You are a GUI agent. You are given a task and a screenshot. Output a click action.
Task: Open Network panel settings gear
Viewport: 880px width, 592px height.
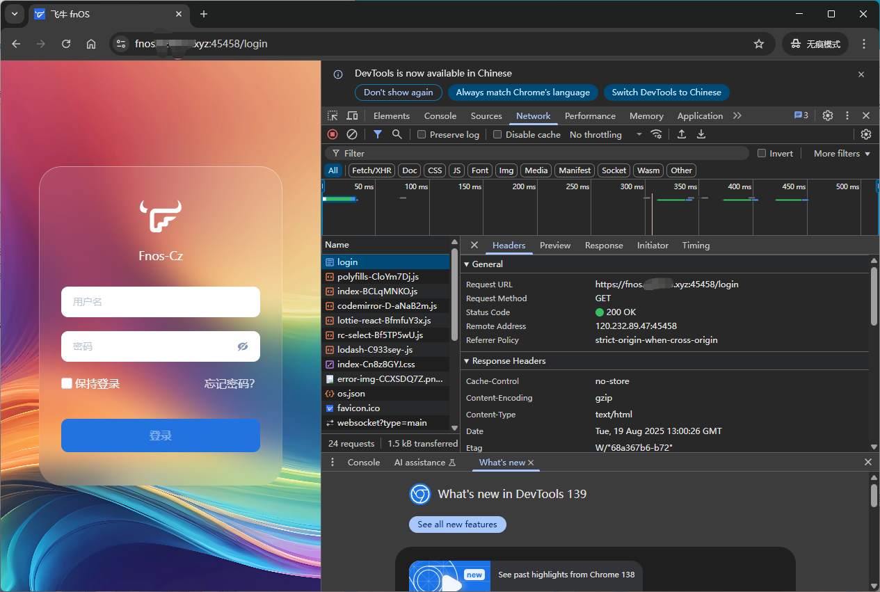[x=866, y=134]
